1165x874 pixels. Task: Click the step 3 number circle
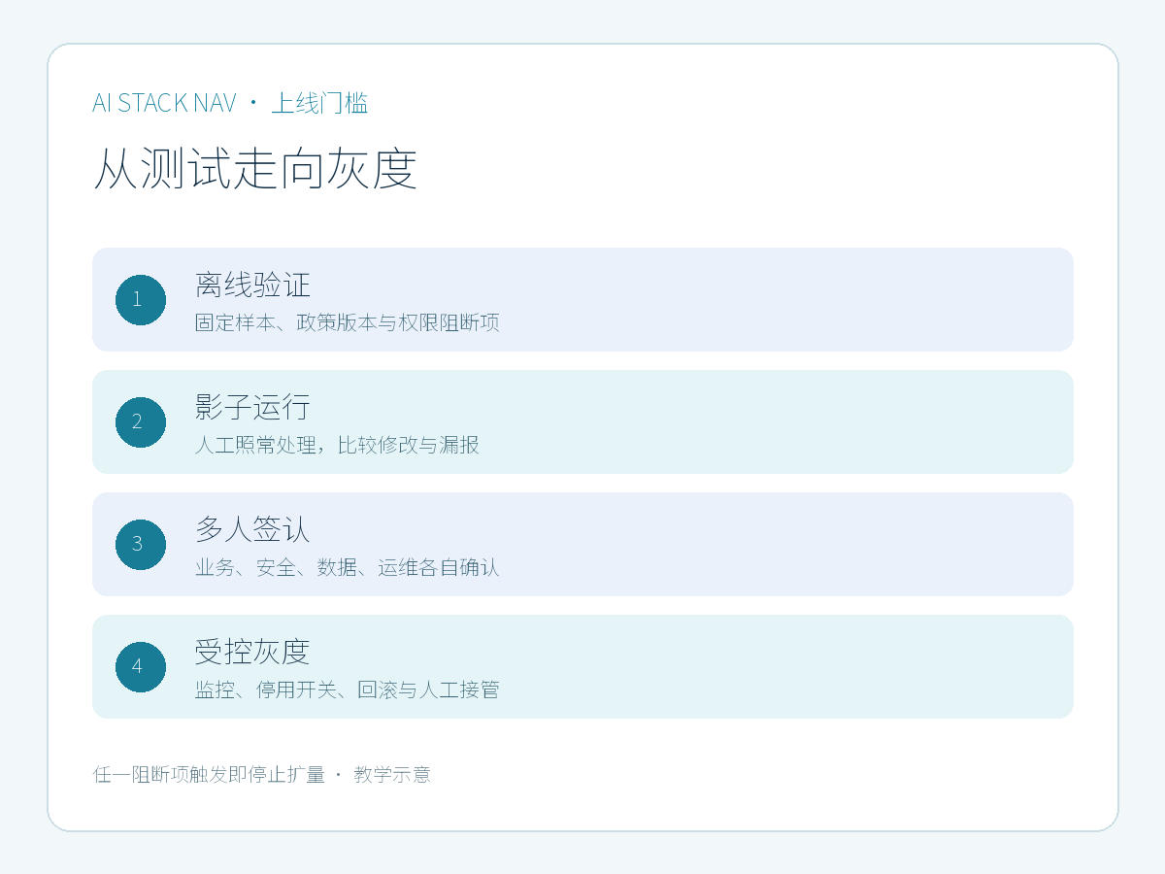coord(141,544)
